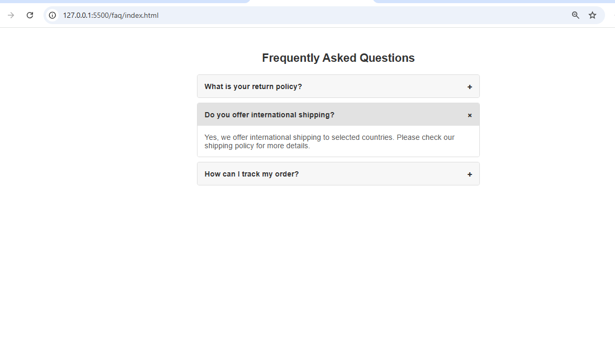Reload the FAQ page
The height and width of the screenshot is (363, 615).
pyautogui.click(x=30, y=15)
